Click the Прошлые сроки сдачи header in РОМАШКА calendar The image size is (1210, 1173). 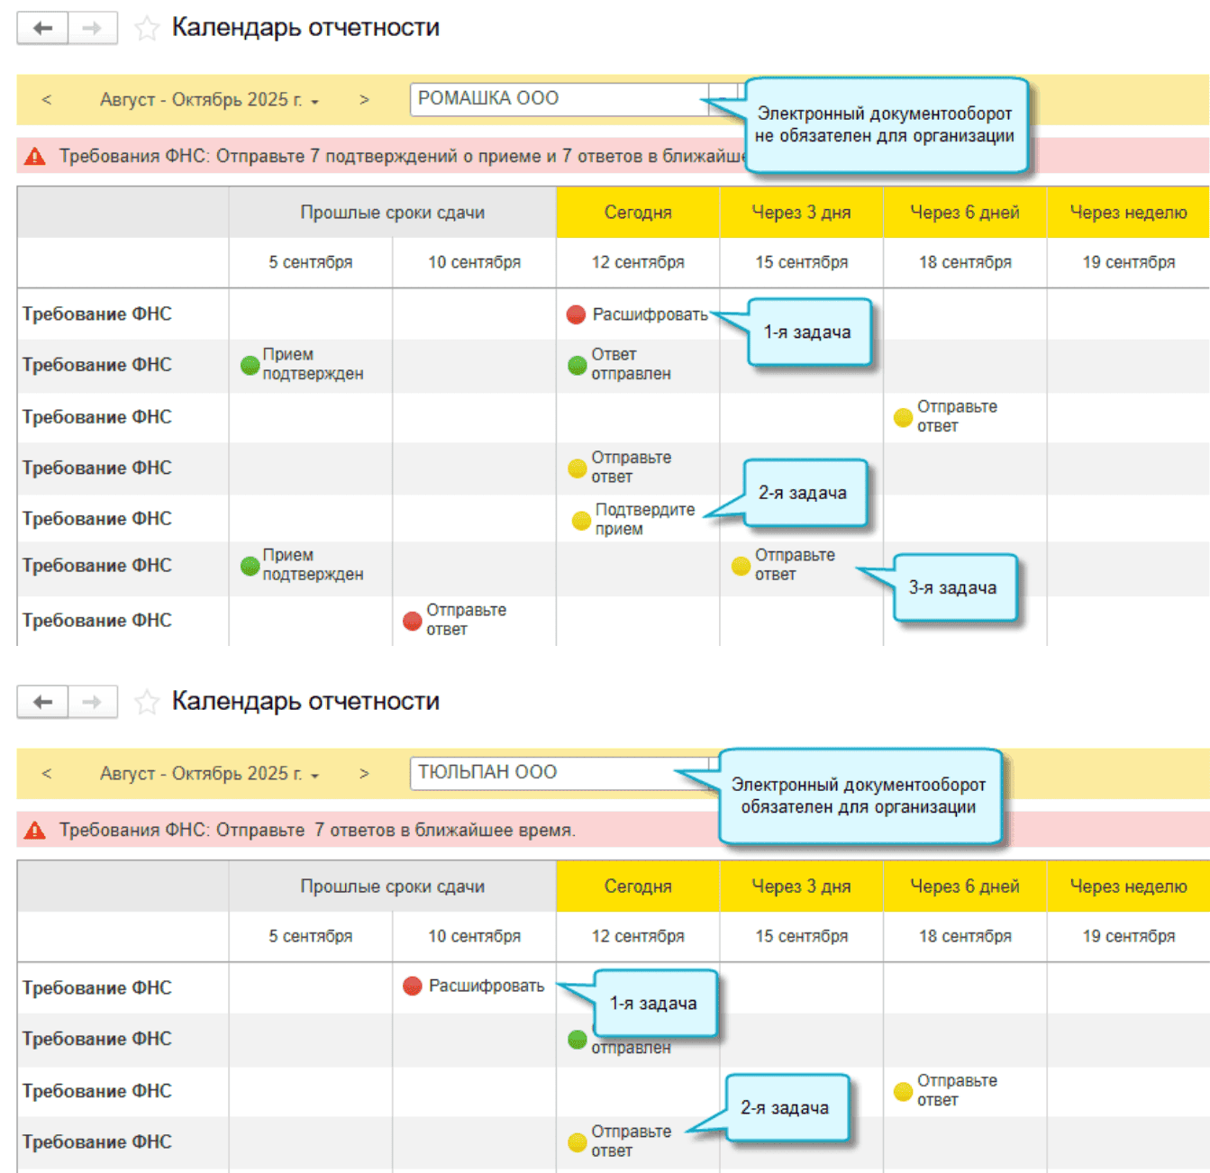[x=393, y=213]
